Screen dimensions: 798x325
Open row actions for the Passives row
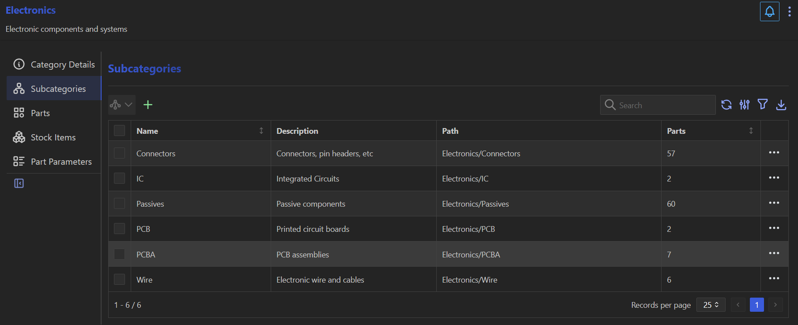(x=774, y=203)
